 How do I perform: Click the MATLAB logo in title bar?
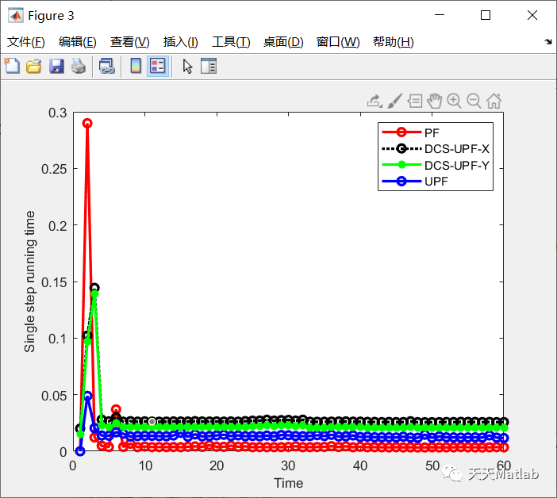[16, 15]
